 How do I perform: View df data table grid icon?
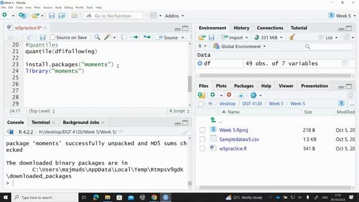pyautogui.click(x=345, y=63)
